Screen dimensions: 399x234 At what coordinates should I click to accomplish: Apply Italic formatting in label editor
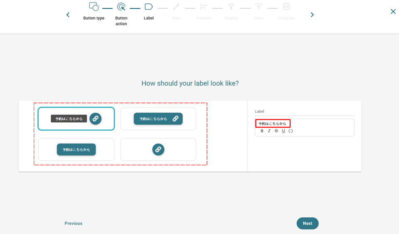pos(269,131)
